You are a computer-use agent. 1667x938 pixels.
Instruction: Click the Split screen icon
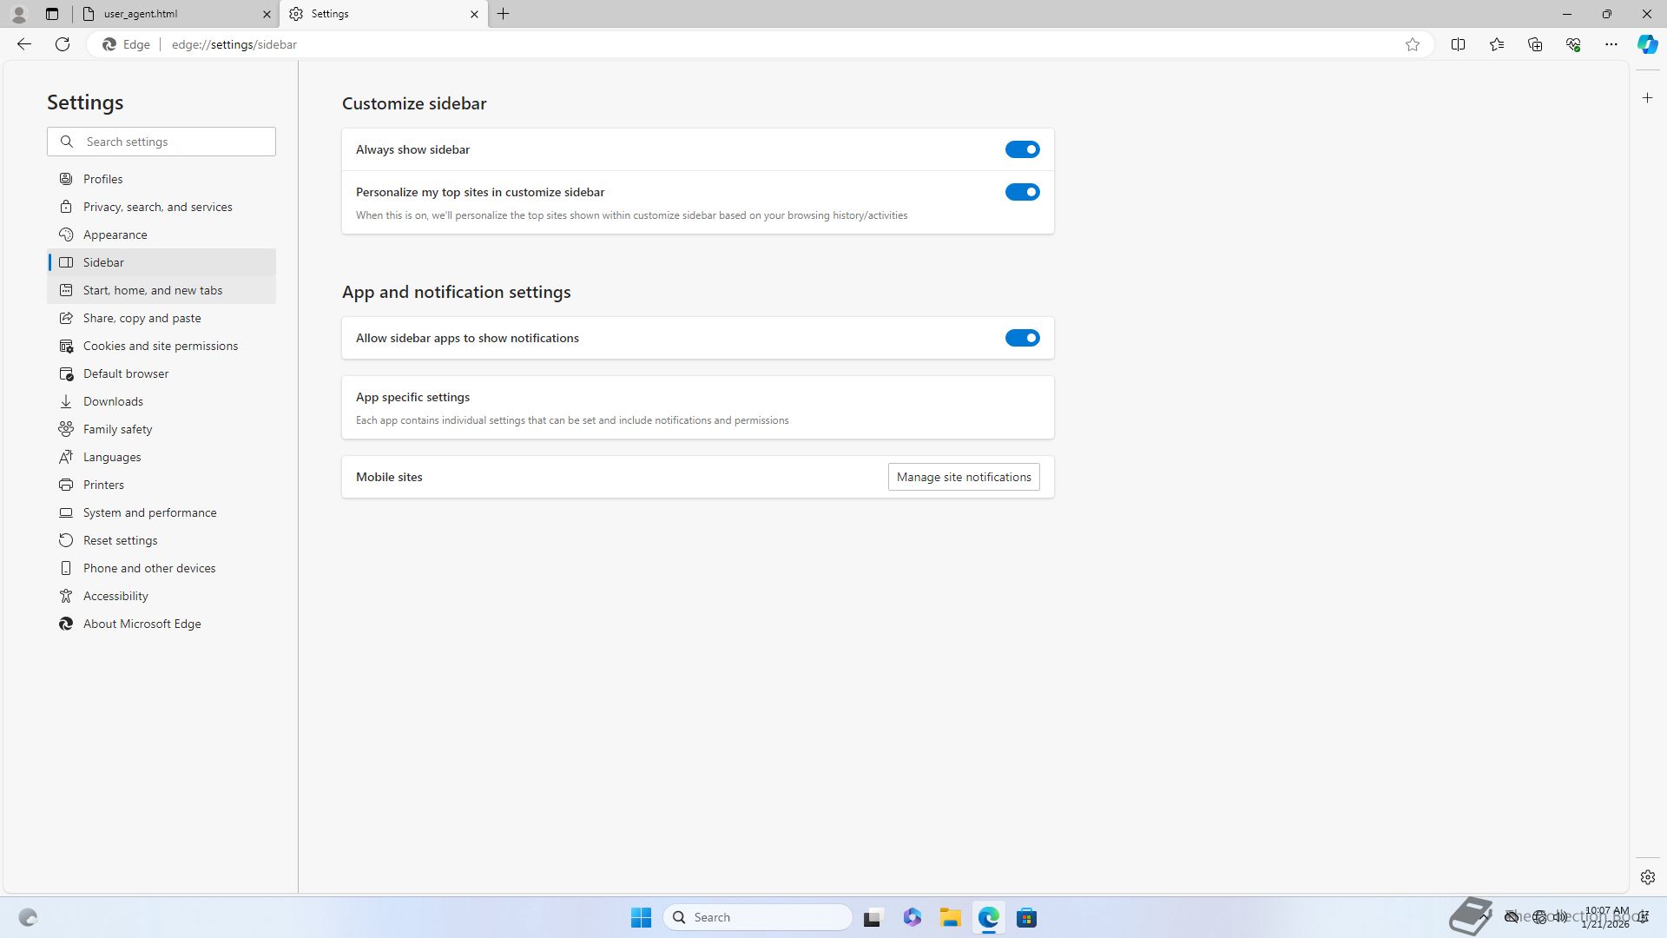click(1458, 44)
